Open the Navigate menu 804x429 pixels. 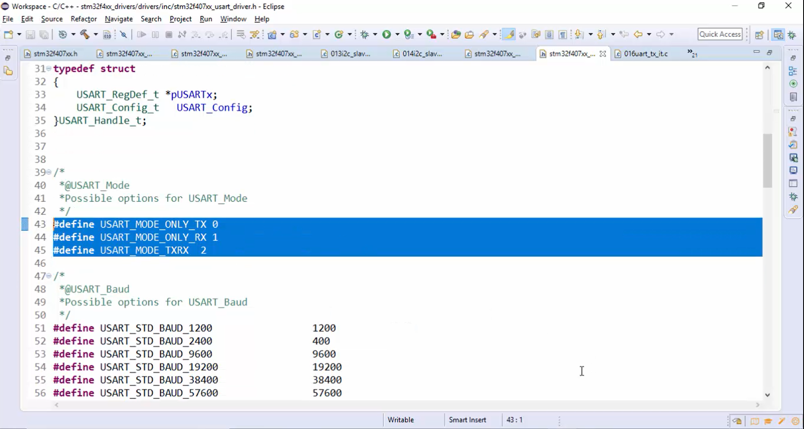[x=119, y=19]
